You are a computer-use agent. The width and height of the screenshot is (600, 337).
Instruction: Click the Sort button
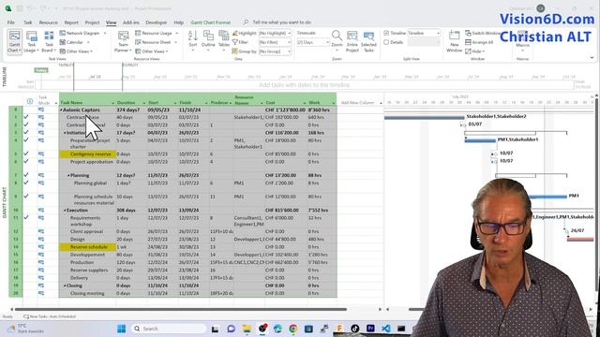[x=193, y=40]
